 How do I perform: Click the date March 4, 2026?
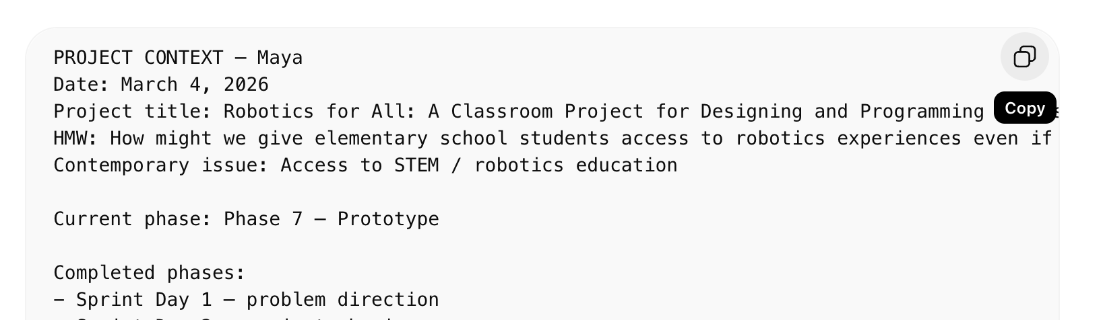195,85
